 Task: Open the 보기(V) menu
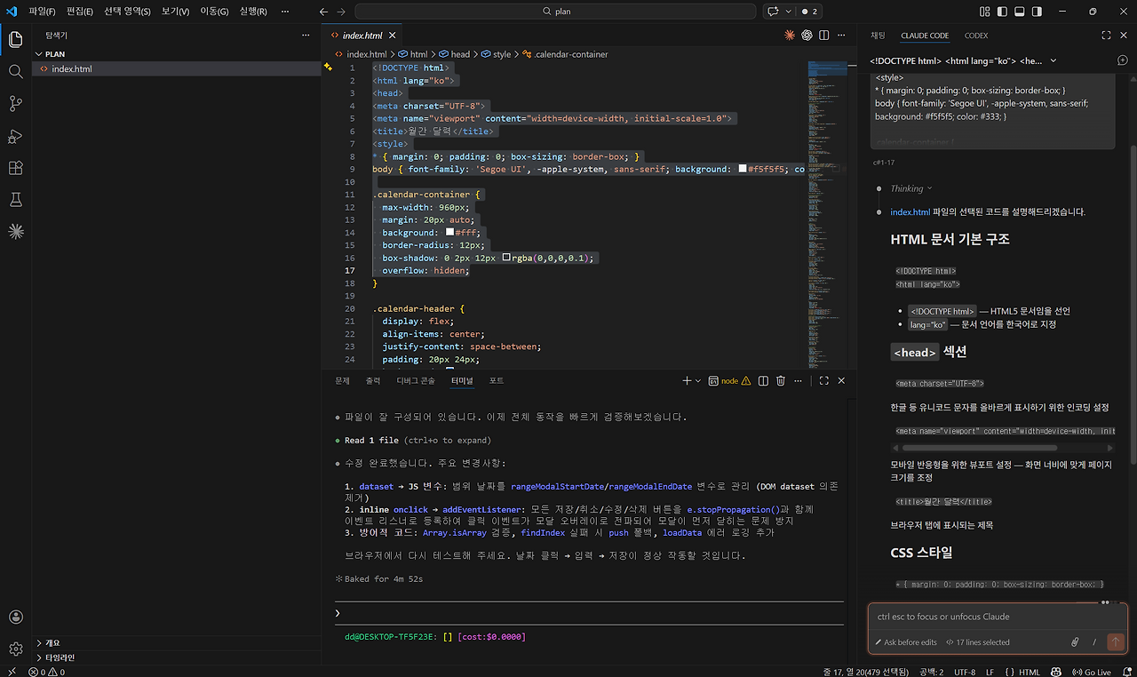point(176,12)
